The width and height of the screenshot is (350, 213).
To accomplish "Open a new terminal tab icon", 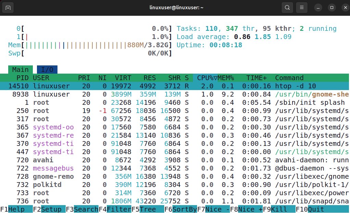I will coord(8,8).
